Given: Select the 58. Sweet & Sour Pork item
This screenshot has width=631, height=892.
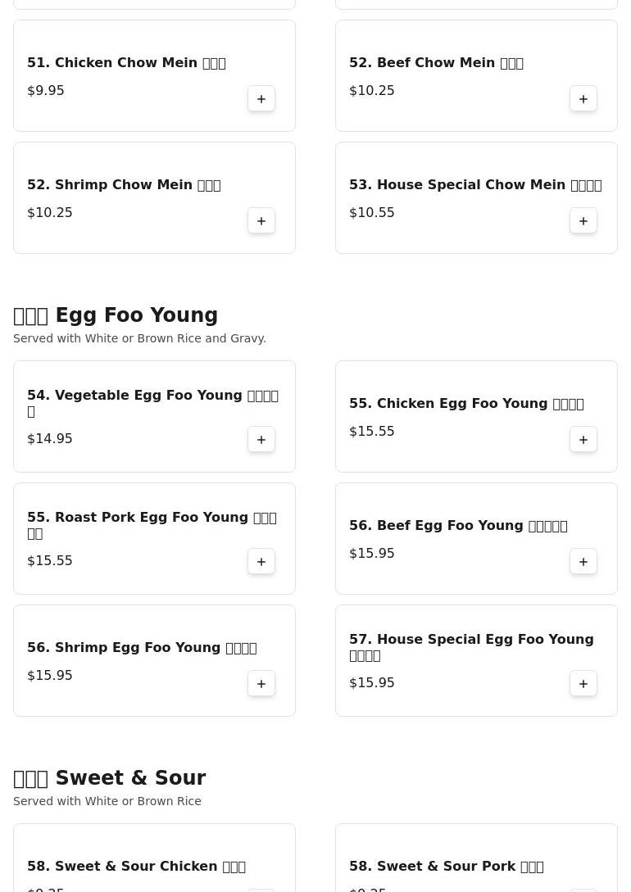Looking at the screenshot, I should (476, 858).
